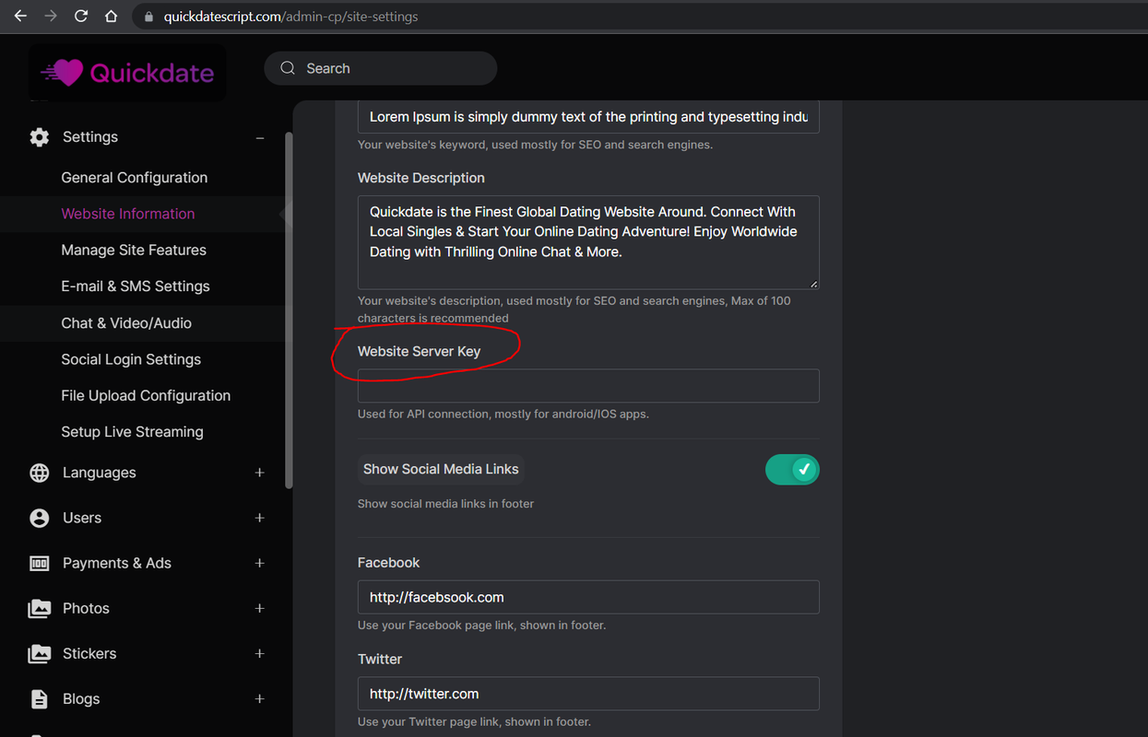The image size is (1148, 737).
Task: Expand the Blogs plus icon
Action: pos(260,698)
